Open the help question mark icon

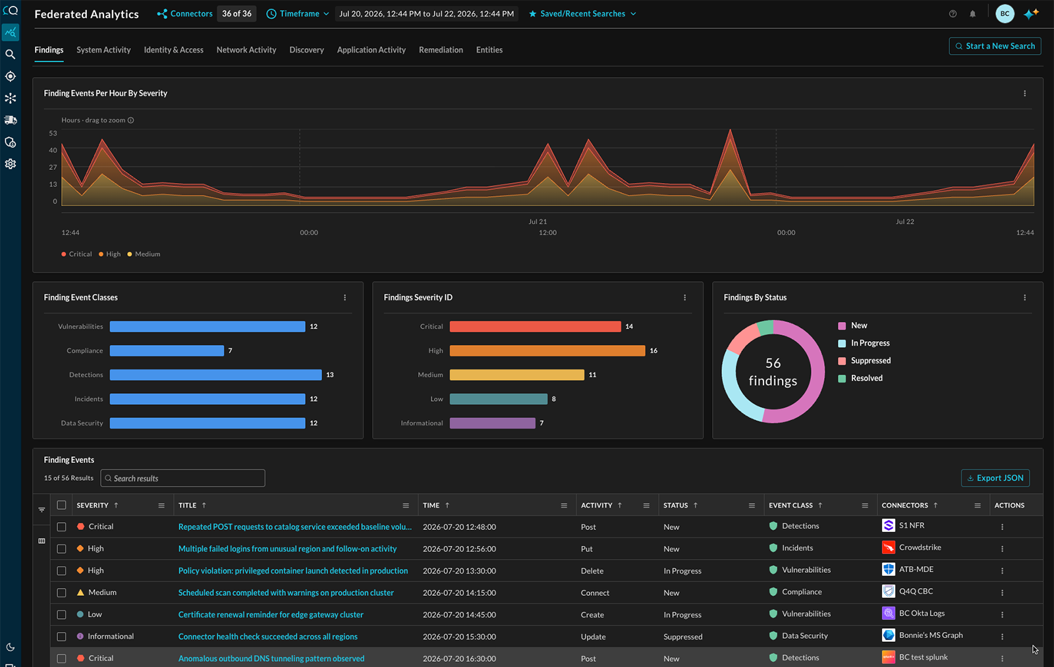tap(953, 14)
